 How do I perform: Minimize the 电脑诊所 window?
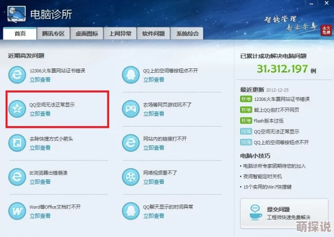pos(312,3)
